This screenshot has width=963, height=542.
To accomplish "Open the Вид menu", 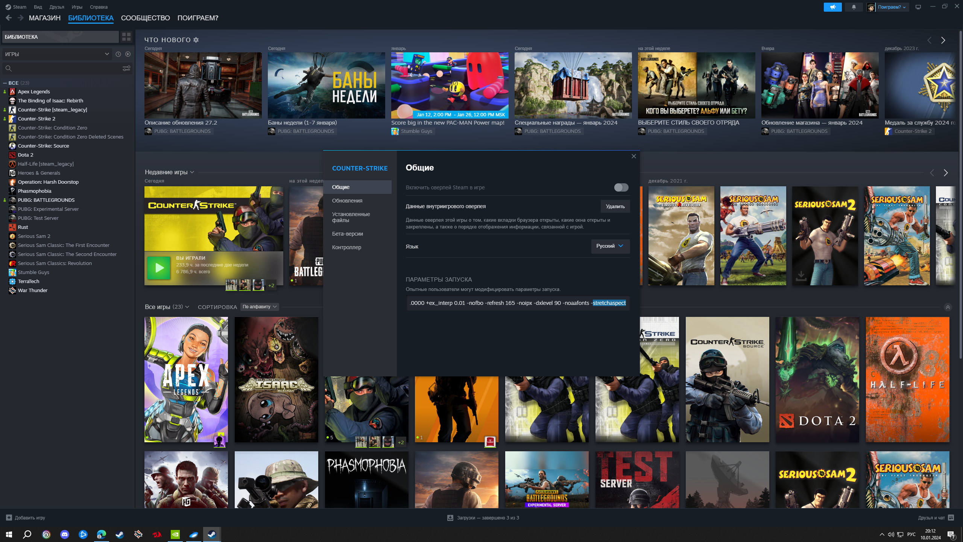I will click(38, 7).
